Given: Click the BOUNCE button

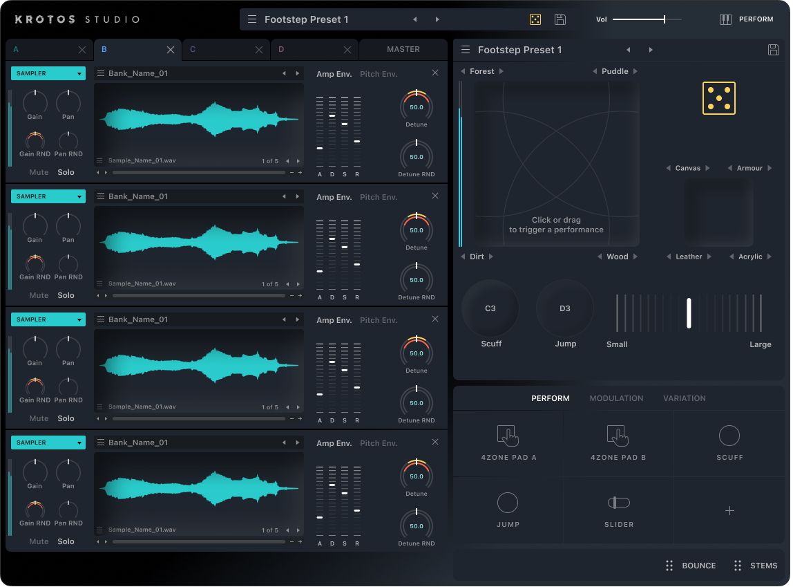Looking at the screenshot, I should point(691,566).
